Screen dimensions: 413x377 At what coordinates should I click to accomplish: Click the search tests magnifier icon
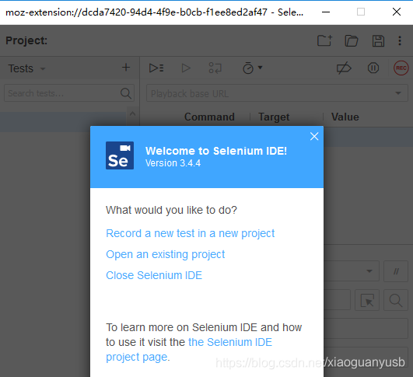coord(126,93)
